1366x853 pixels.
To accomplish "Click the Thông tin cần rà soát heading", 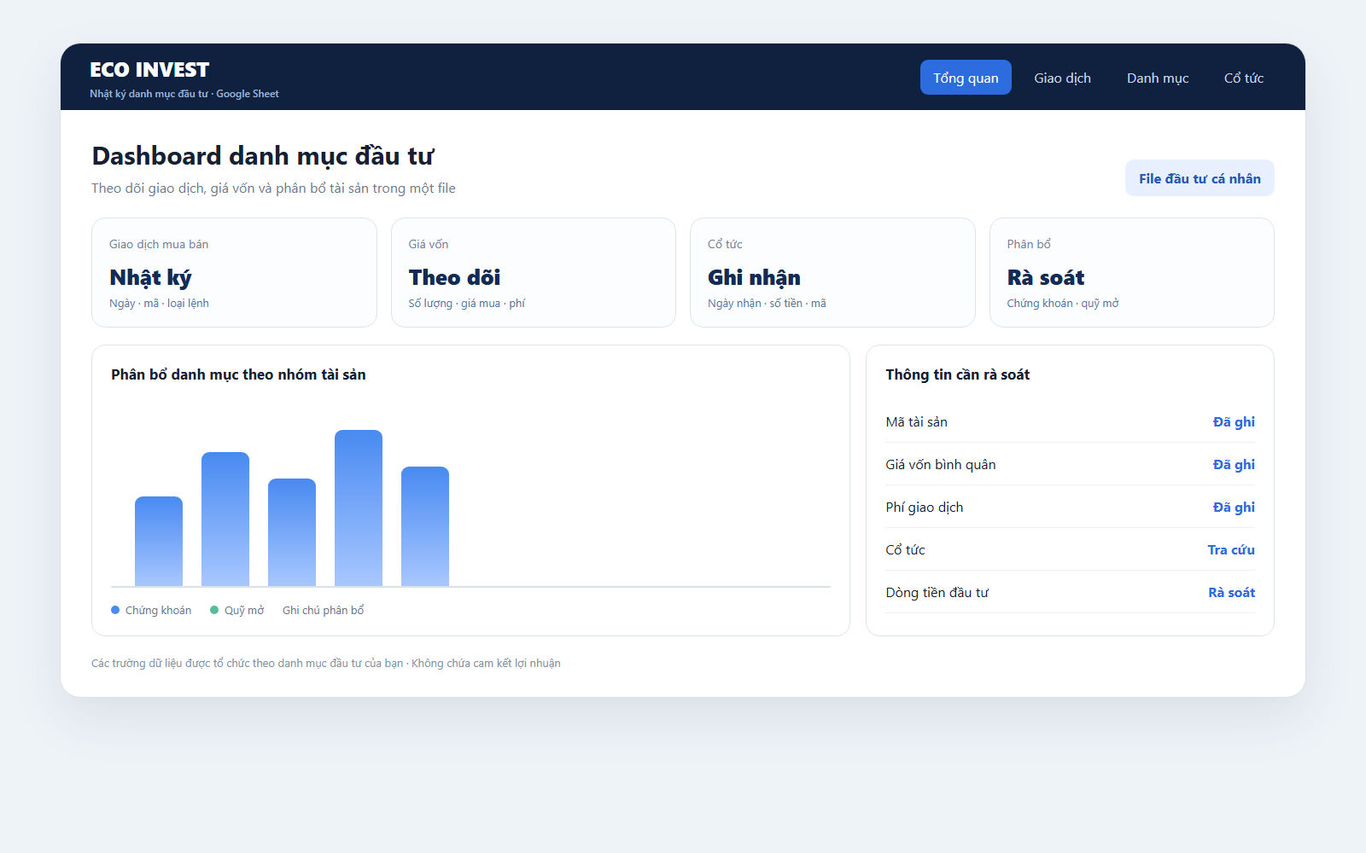I will tap(957, 374).
